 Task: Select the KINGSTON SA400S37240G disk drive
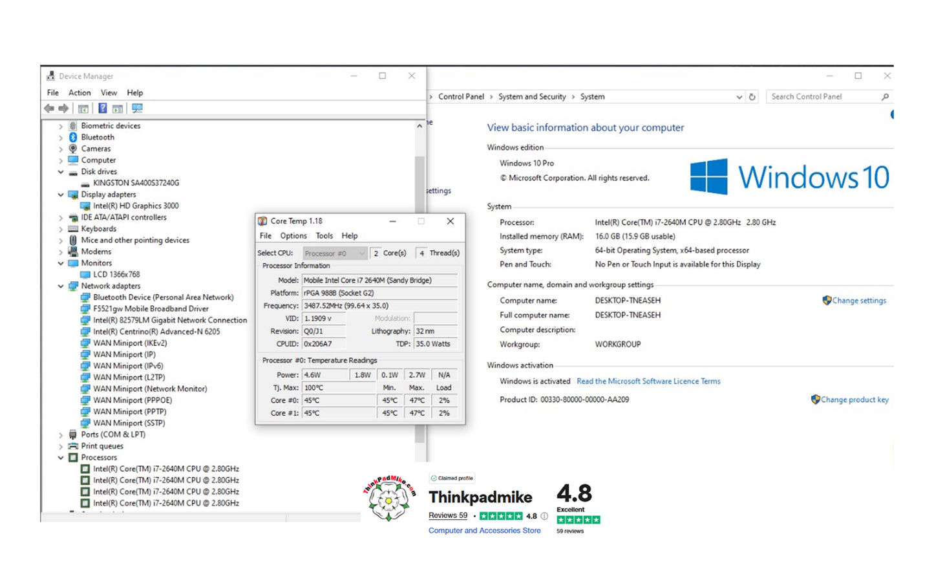point(136,183)
